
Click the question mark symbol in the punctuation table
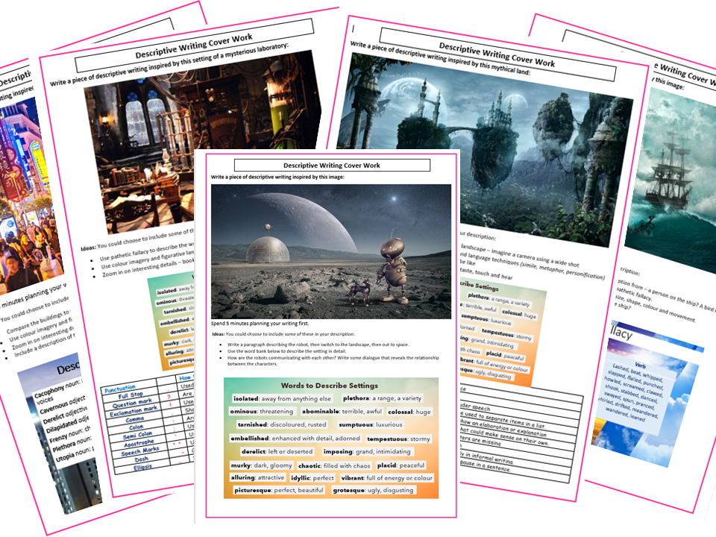[169, 396]
